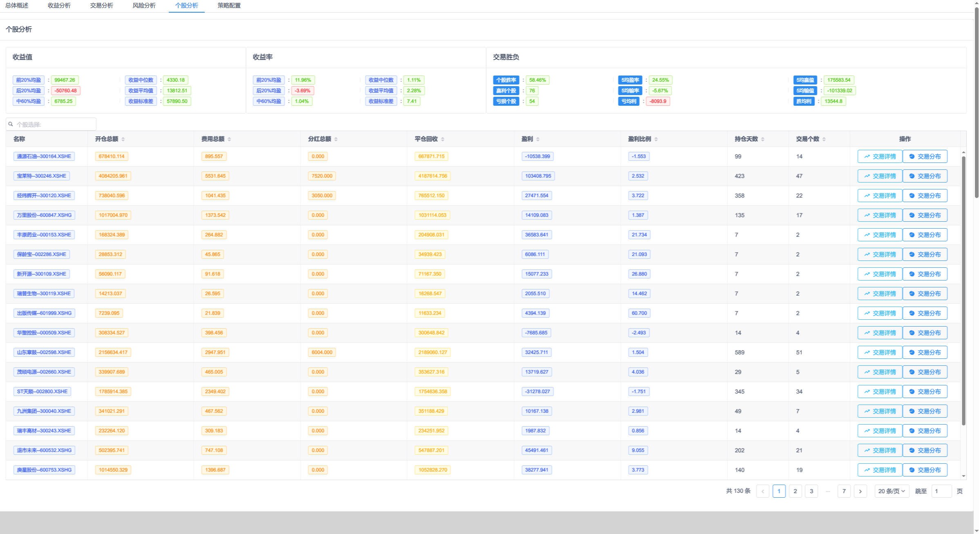Sort by 盈利 column sort icon
This screenshot has width=979, height=534.
pos(538,139)
